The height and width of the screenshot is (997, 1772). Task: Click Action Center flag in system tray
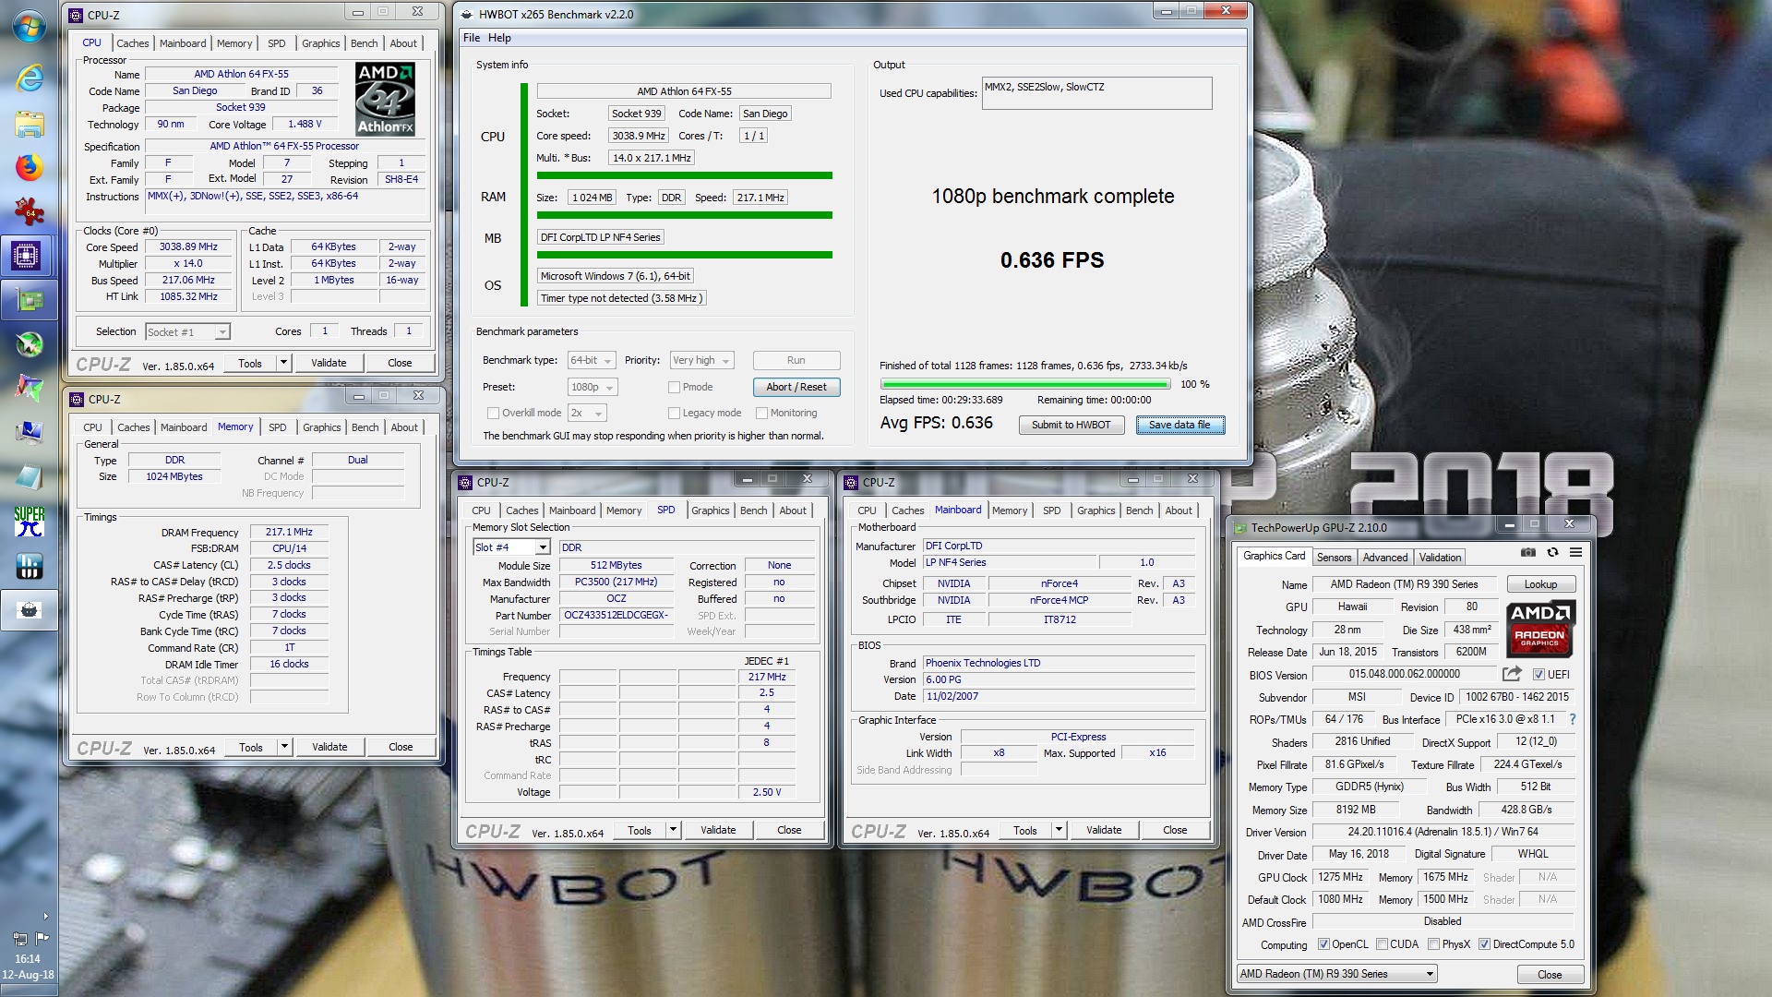(x=42, y=938)
